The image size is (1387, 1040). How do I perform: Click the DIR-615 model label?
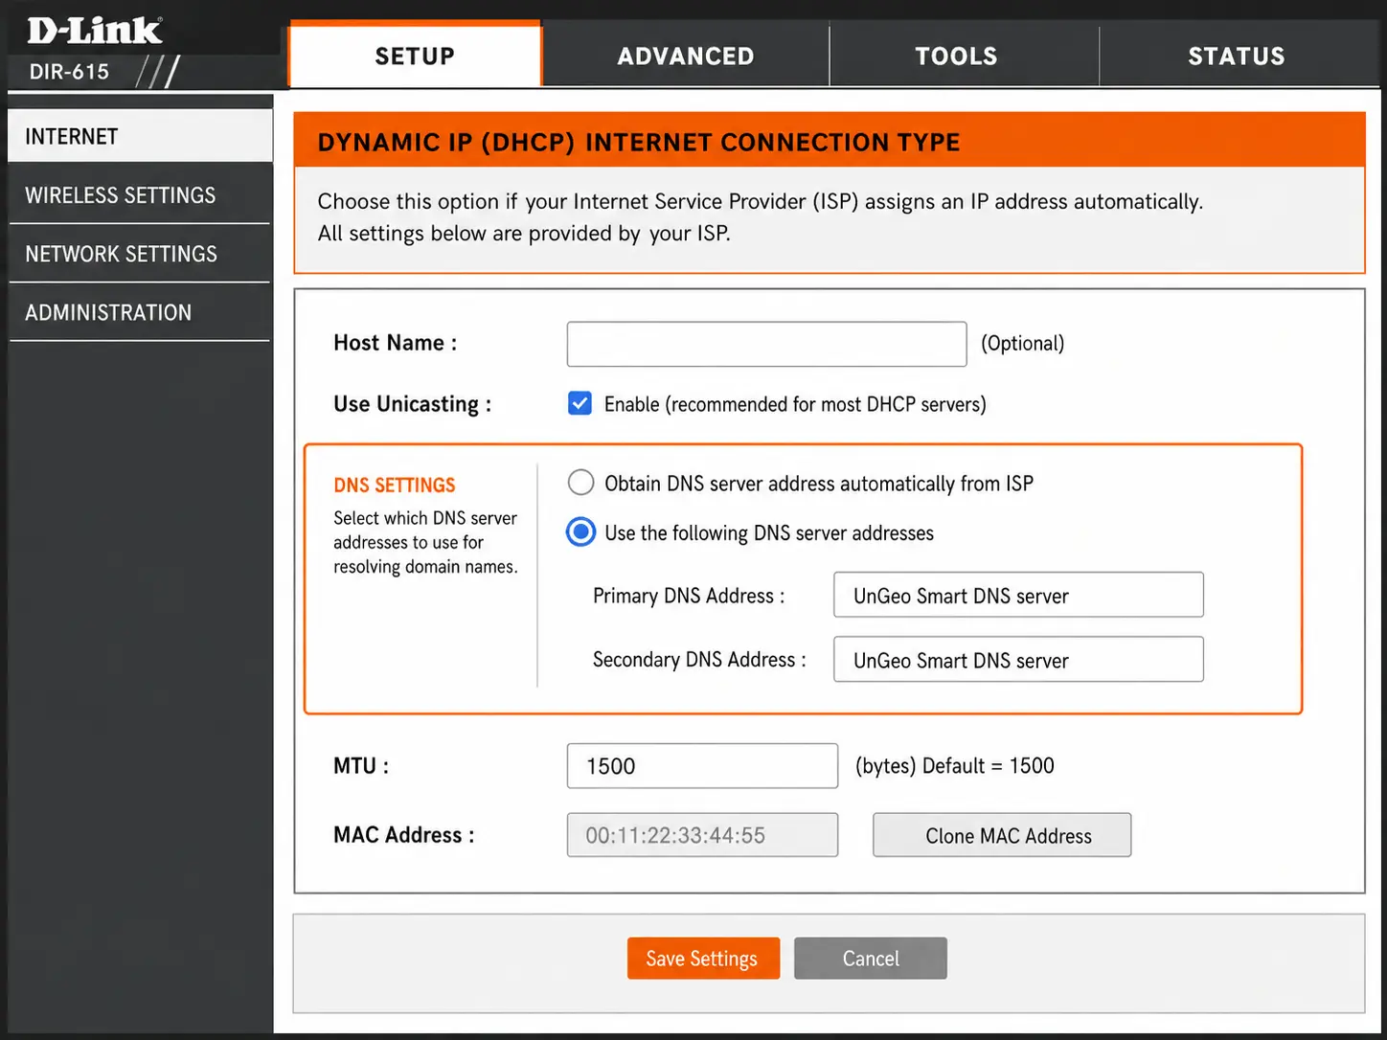(x=69, y=72)
